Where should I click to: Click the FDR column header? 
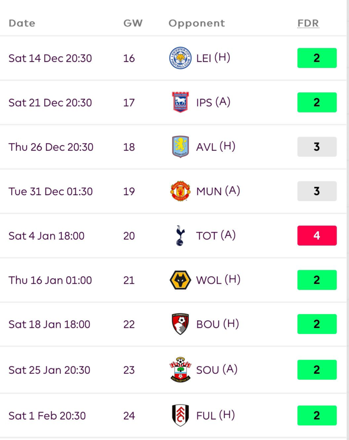coord(308,23)
